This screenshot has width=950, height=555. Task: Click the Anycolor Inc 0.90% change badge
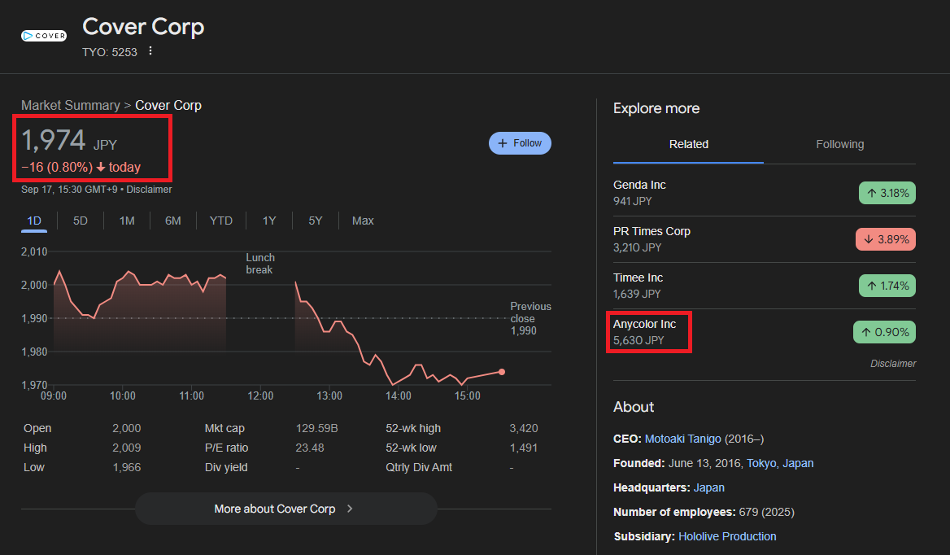point(884,332)
